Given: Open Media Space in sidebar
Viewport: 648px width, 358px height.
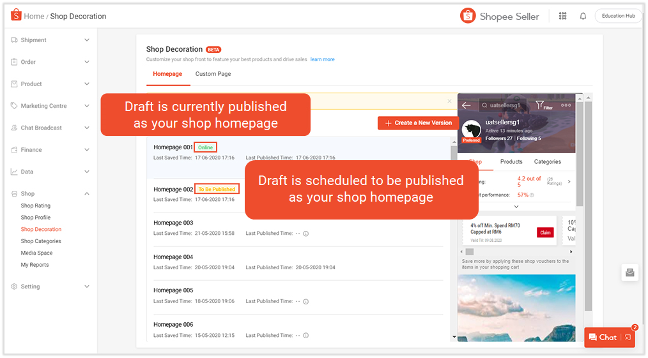Looking at the screenshot, I should [x=37, y=253].
